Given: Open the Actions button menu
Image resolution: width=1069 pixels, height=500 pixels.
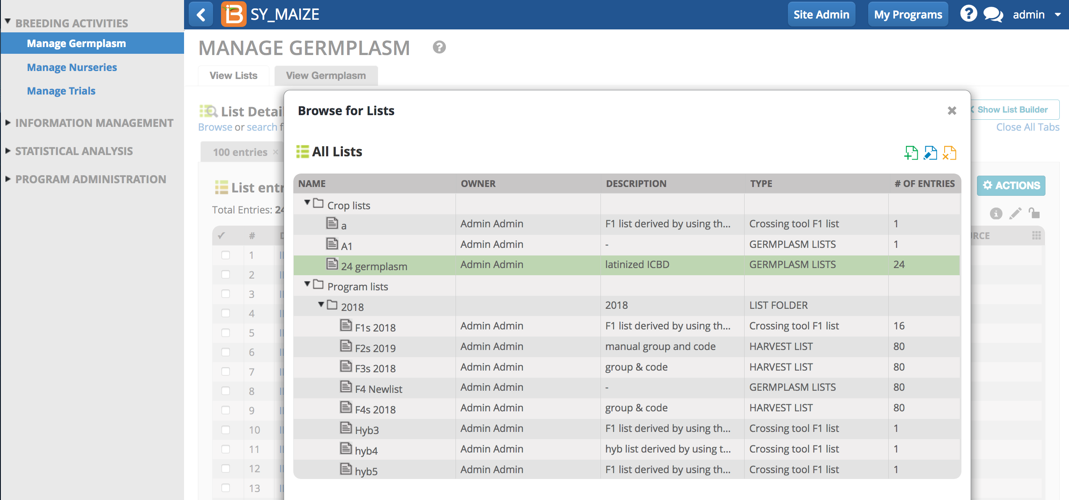Looking at the screenshot, I should point(1011,185).
